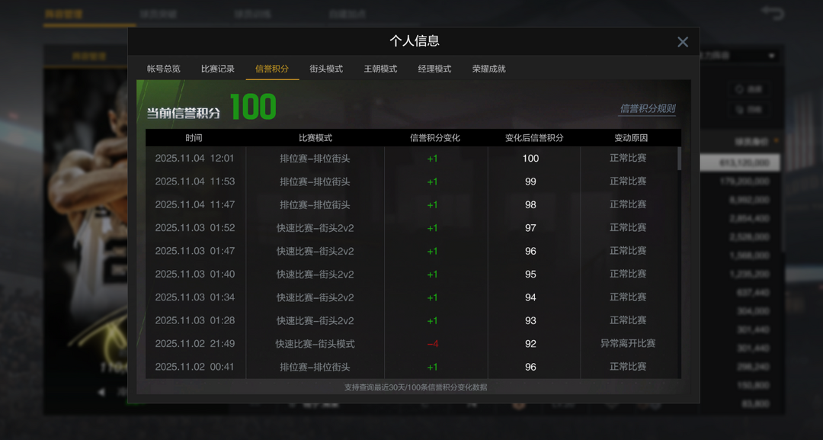
Task: Click the resulting score value 92
Action: click(x=530, y=344)
